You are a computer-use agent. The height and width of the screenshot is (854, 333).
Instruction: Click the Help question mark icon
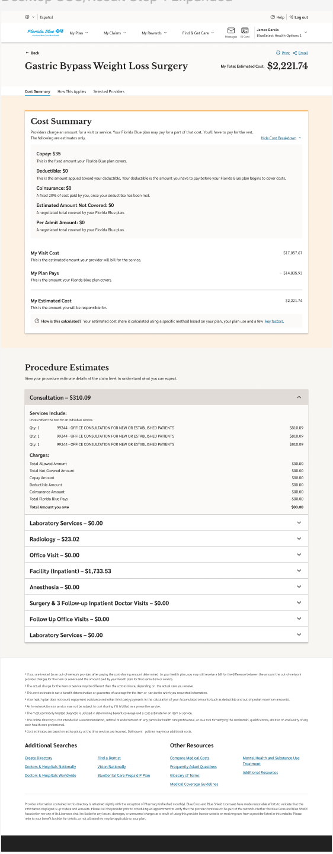(x=273, y=17)
